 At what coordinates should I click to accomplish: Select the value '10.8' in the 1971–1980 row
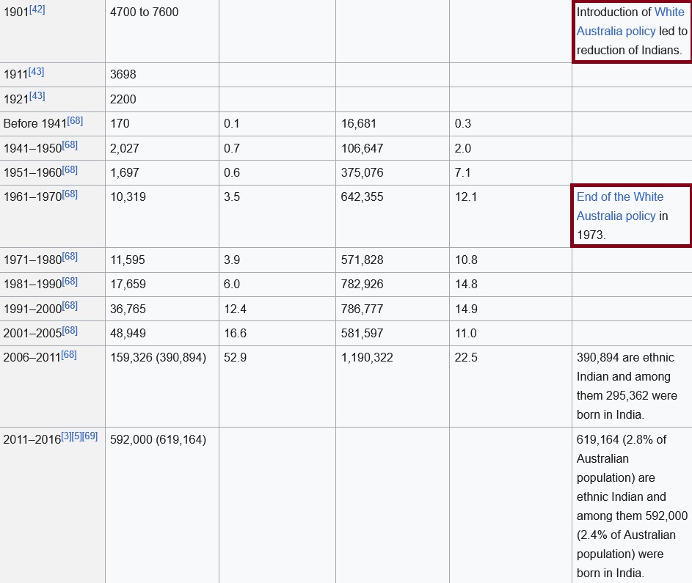click(466, 260)
